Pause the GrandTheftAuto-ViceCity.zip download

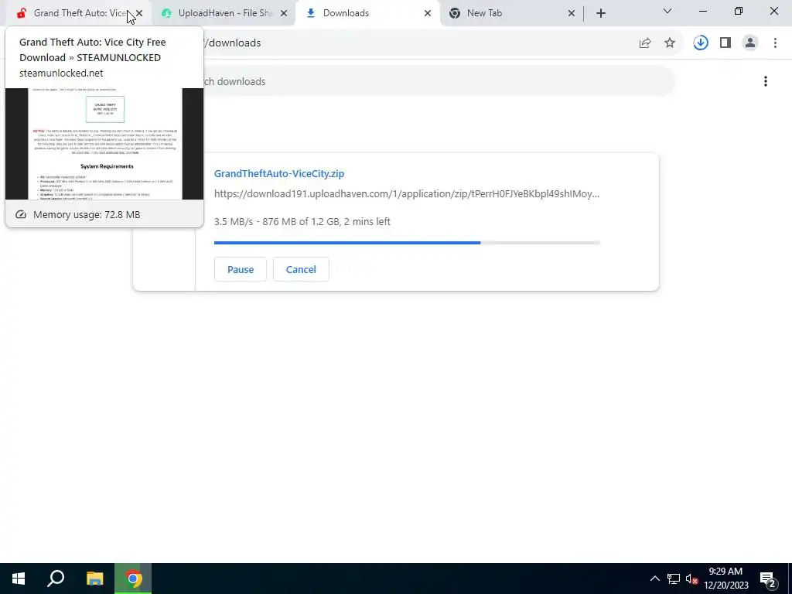point(241,269)
